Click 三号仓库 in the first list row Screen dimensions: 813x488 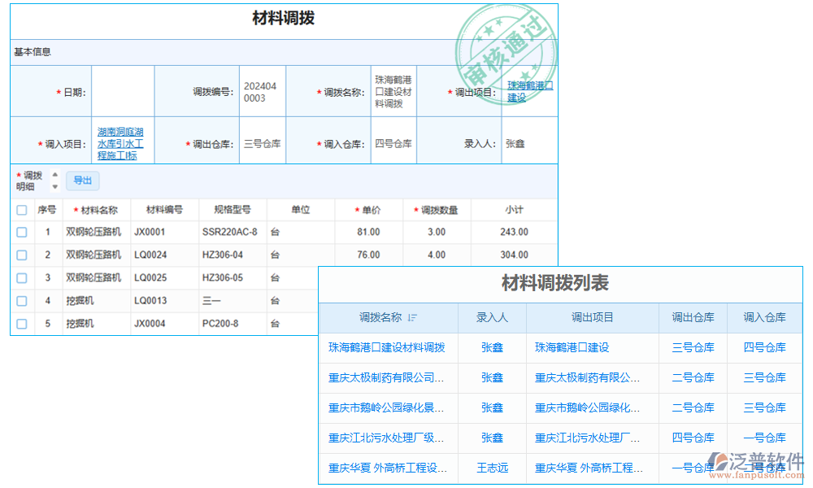[692, 347]
